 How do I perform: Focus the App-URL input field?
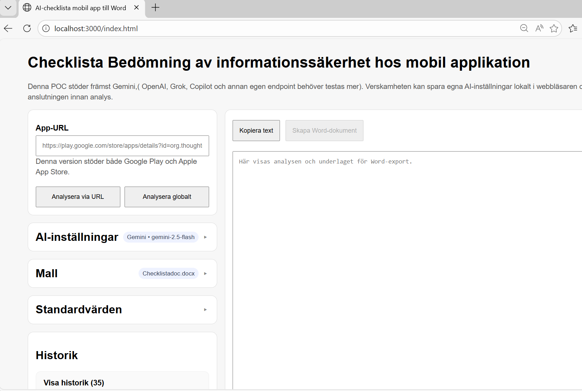pos(122,146)
